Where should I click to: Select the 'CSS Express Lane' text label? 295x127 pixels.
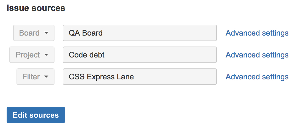click(101, 77)
